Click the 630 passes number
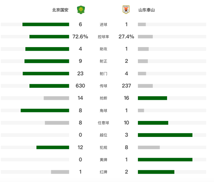214x182 pixels. tap(80, 86)
